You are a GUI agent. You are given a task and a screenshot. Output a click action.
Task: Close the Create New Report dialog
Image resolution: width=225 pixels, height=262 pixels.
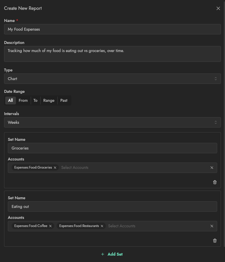pos(218,8)
